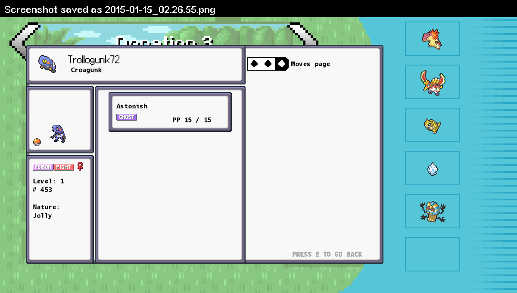517x293 pixels.
Task: Click the empty sixth party slot
Action: pos(432,254)
